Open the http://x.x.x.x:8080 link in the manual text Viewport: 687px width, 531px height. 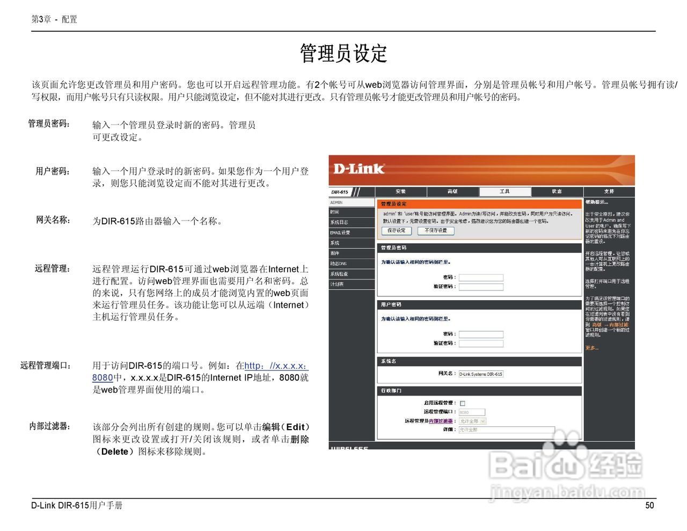click(200, 372)
